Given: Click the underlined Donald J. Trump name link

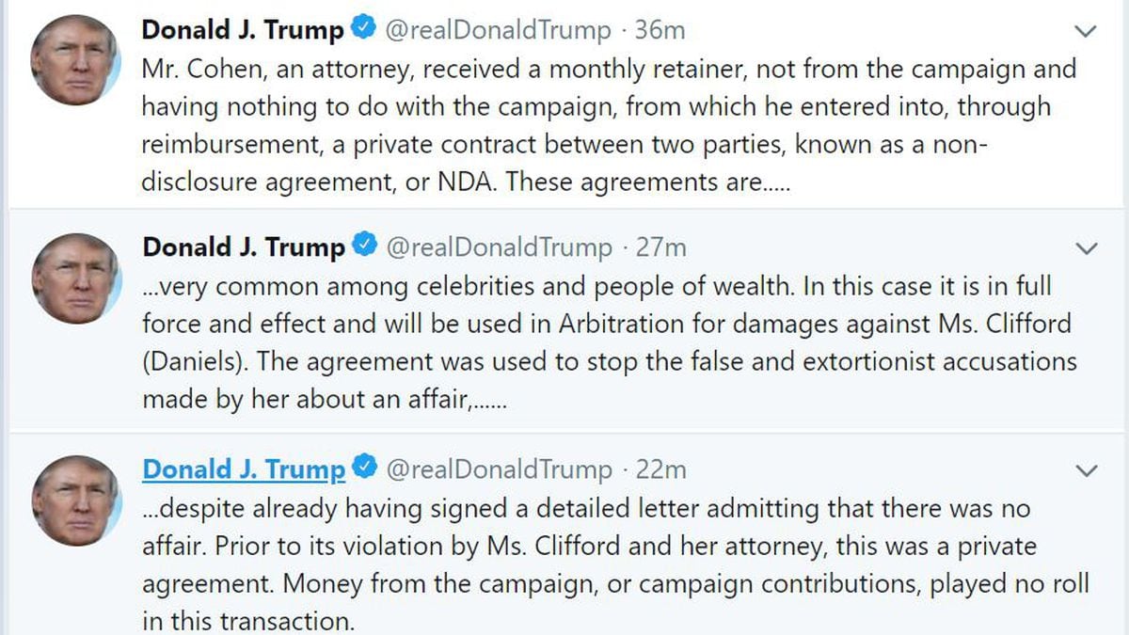Looking at the screenshot, I should (x=244, y=468).
